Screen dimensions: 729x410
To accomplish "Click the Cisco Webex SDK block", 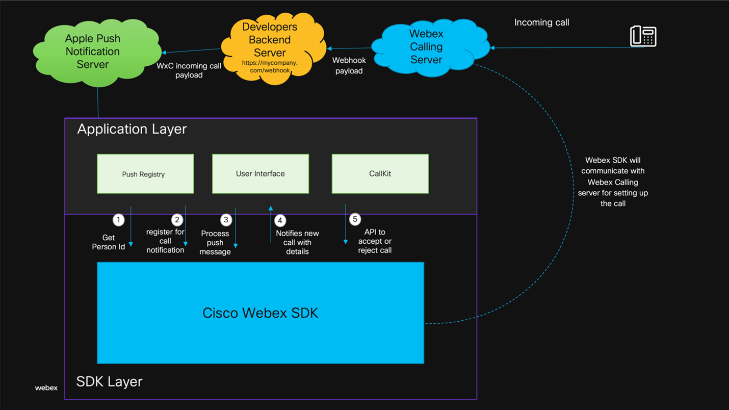I will [x=261, y=313].
